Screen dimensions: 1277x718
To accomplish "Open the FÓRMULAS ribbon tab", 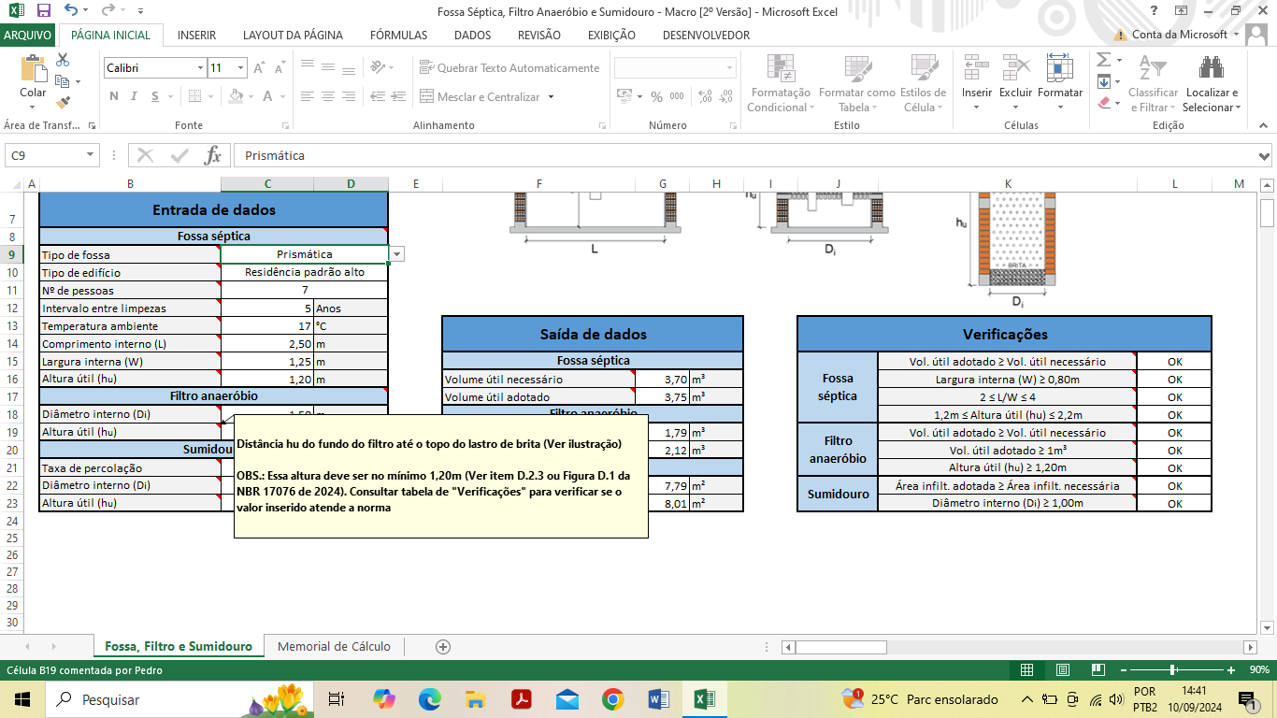I will (x=398, y=35).
